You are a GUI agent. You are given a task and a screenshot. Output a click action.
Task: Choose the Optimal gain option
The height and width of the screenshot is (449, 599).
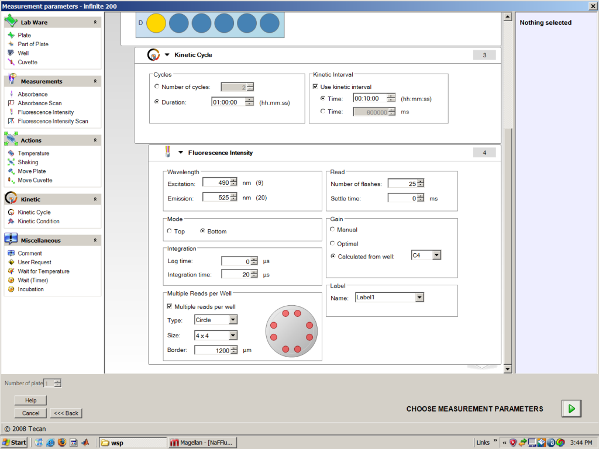tap(332, 243)
